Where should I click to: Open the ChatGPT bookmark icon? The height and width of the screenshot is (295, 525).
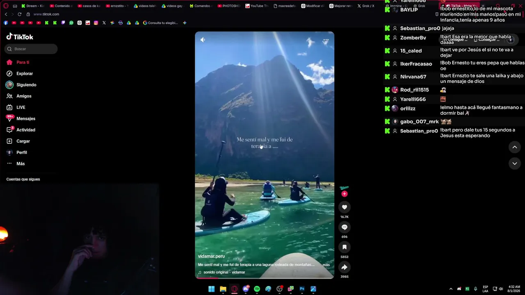click(80, 23)
